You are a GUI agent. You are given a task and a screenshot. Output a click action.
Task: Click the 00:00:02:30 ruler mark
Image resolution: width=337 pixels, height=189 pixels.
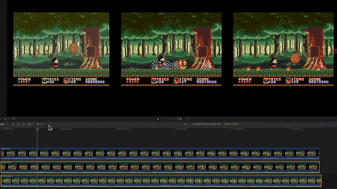(x=296, y=129)
